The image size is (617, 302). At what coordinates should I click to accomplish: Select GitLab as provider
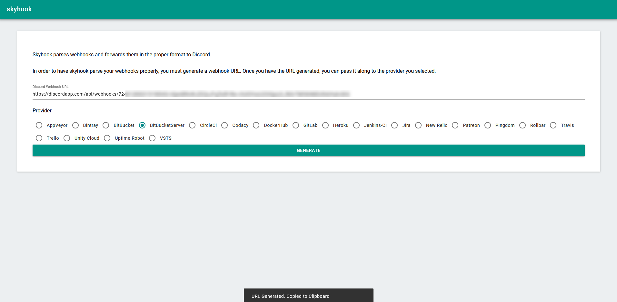296,125
